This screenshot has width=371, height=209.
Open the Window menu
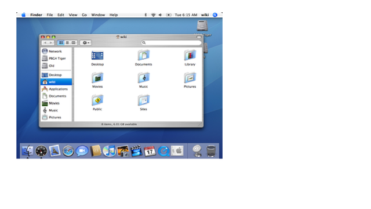pos(98,15)
